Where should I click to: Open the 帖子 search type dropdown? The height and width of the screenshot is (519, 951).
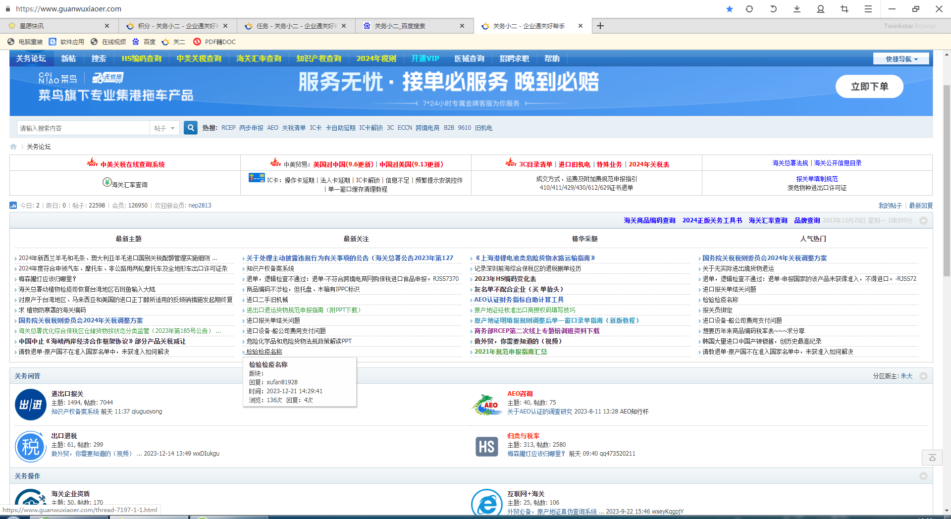[x=165, y=128]
